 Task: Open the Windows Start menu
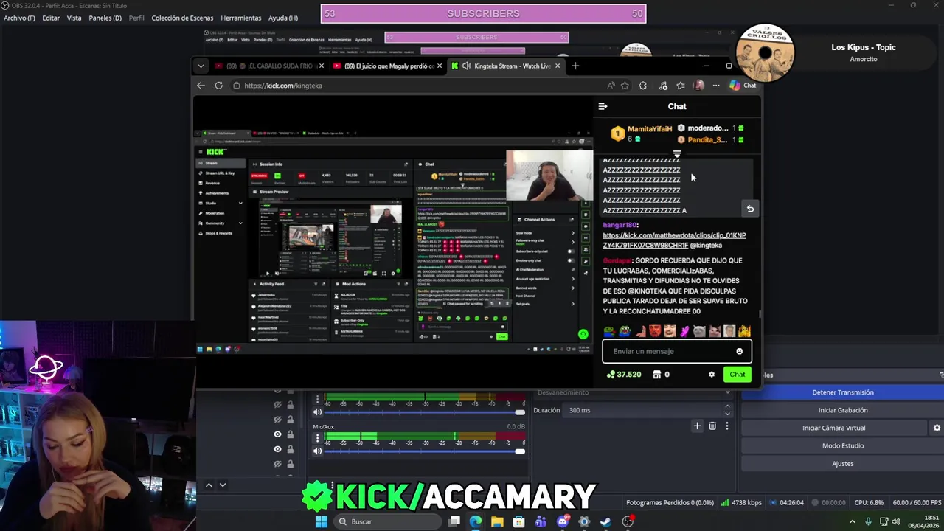321,521
